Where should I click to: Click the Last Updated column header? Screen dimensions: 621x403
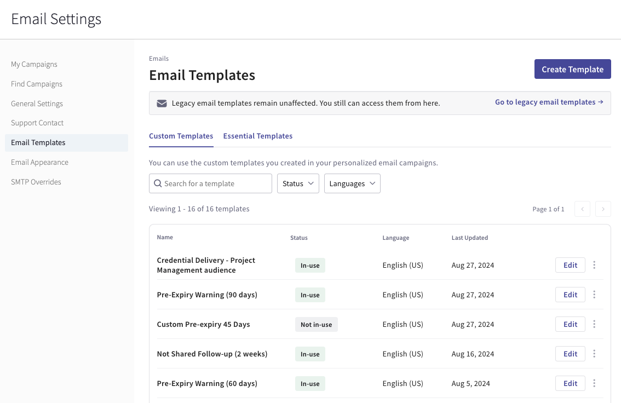470,238
